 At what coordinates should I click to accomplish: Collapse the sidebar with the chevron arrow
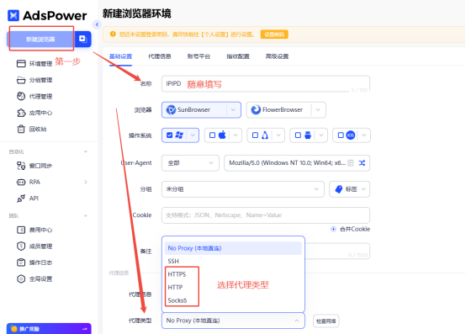point(97,24)
